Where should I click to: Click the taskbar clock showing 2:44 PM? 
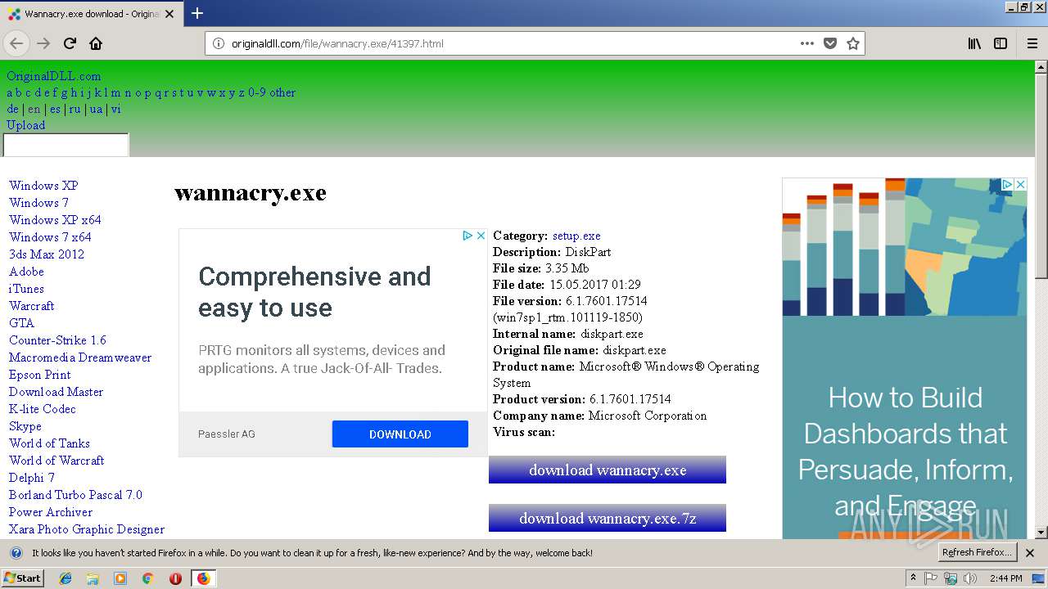pos(1005,578)
